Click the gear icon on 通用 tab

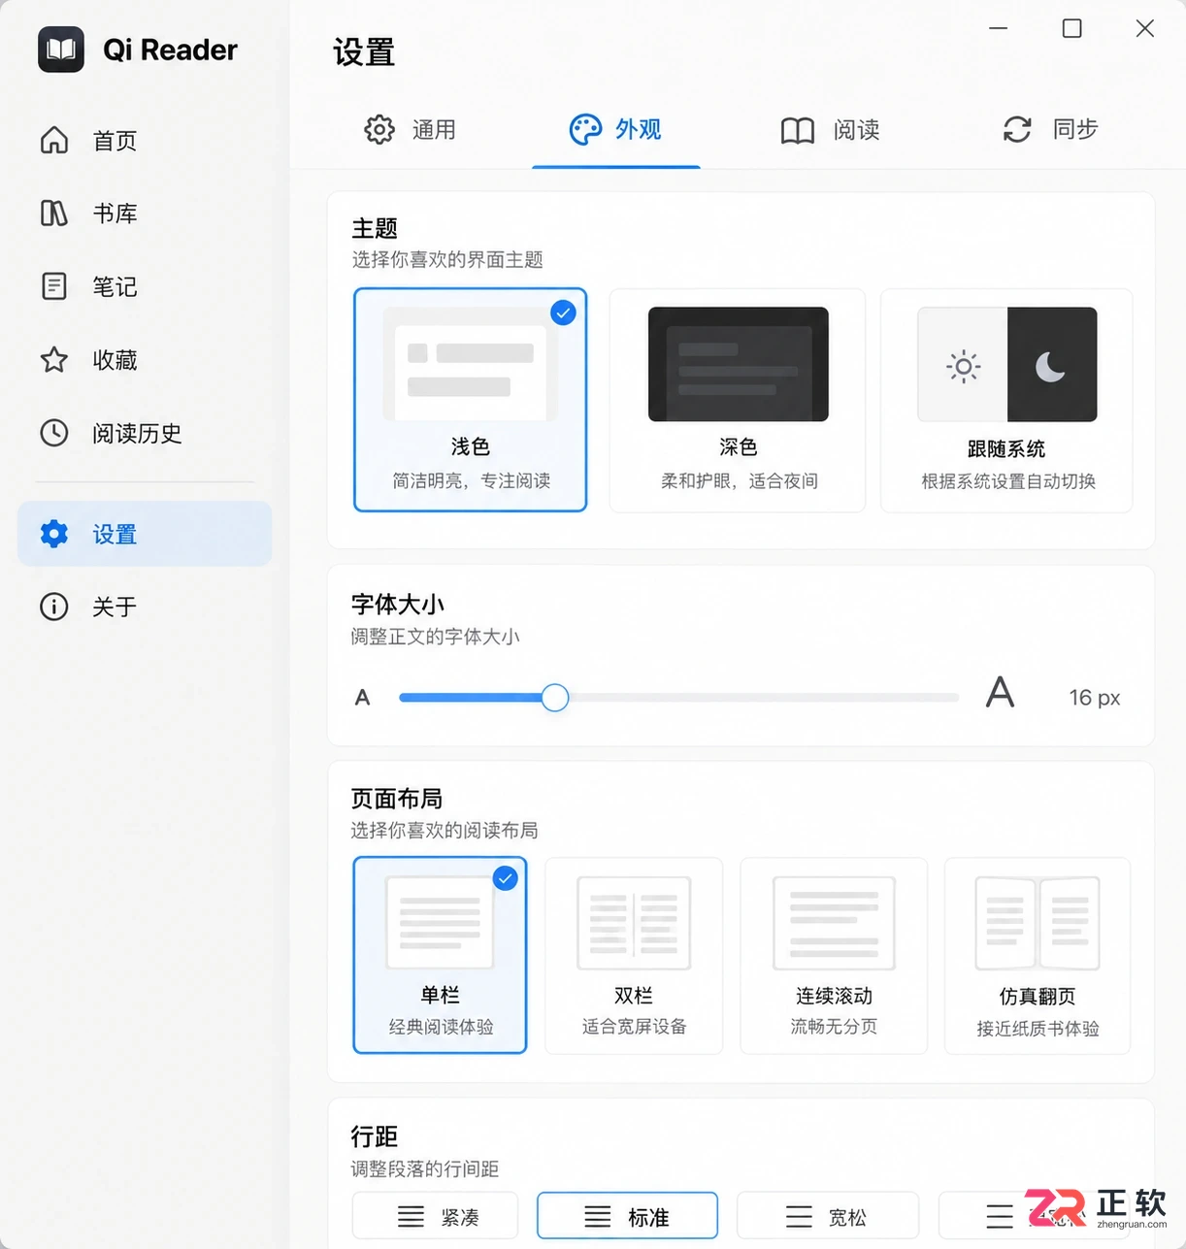coord(379,129)
